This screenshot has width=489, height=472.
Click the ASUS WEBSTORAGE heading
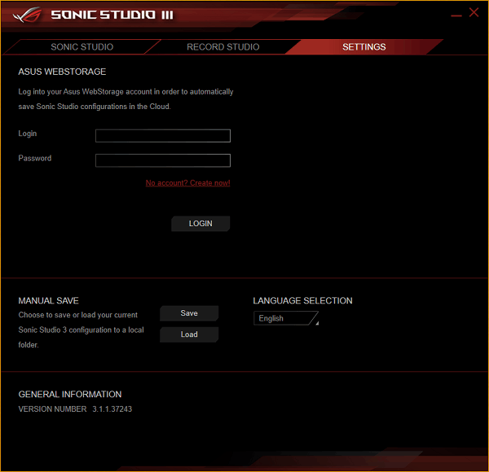62,72
